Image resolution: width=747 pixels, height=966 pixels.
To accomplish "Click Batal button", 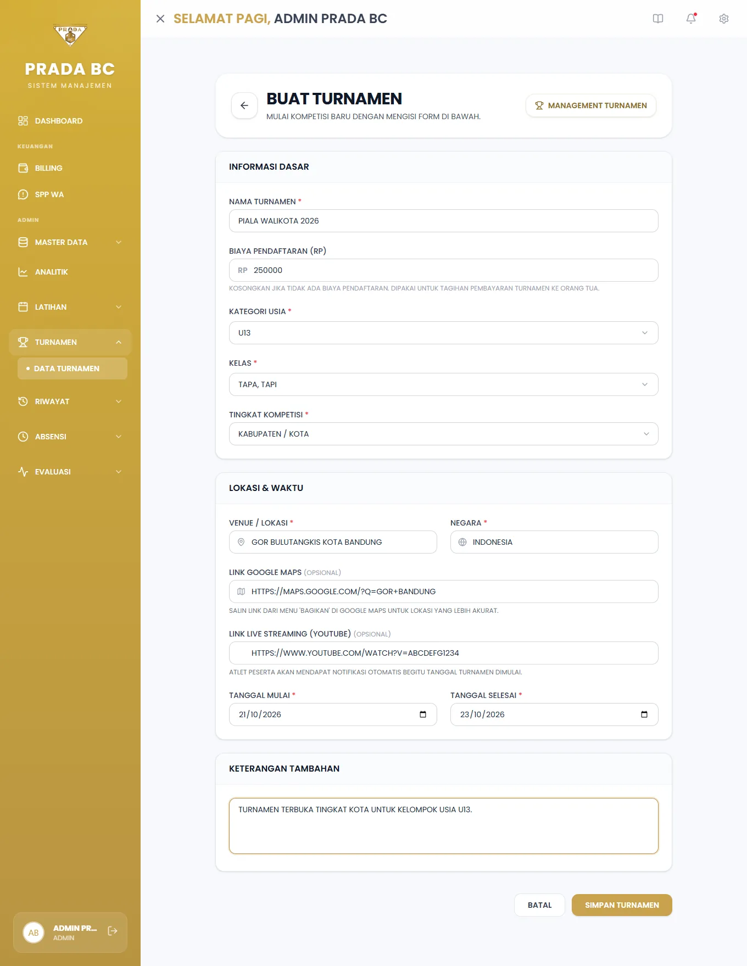I will coord(539,905).
